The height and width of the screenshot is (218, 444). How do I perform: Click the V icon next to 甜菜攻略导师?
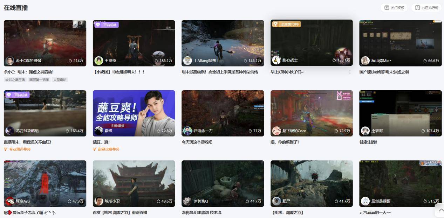pyautogui.click(x=95, y=149)
